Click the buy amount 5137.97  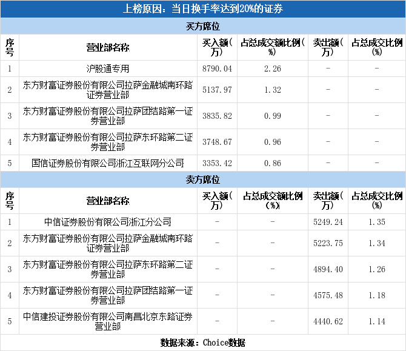[x=217, y=90]
